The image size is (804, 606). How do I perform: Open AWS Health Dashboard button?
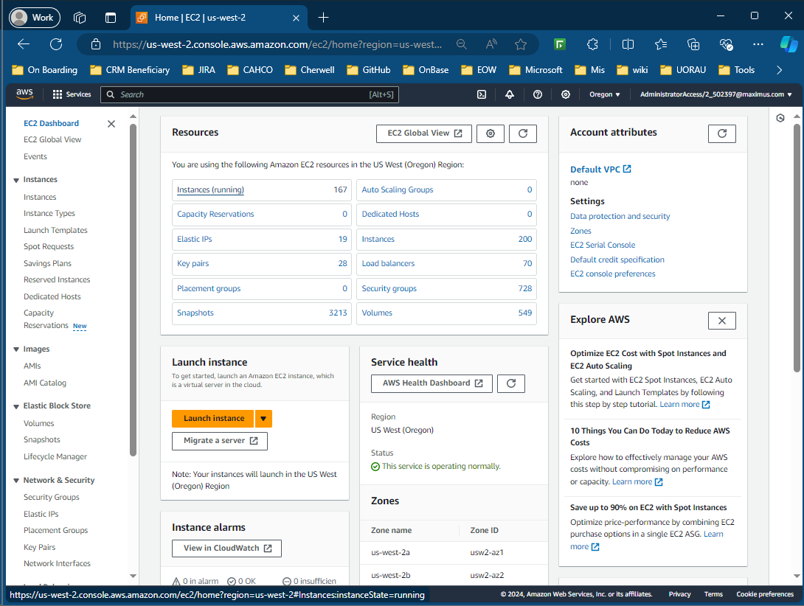tap(432, 383)
